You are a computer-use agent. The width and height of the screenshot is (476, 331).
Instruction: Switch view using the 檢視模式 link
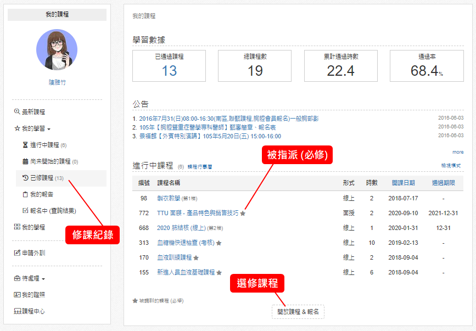pos(452,165)
